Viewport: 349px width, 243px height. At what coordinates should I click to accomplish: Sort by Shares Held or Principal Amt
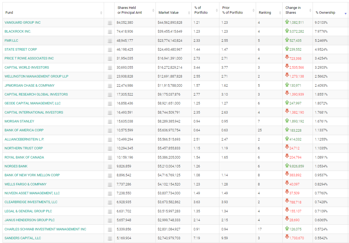pyautogui.click(x=135, y=10)
